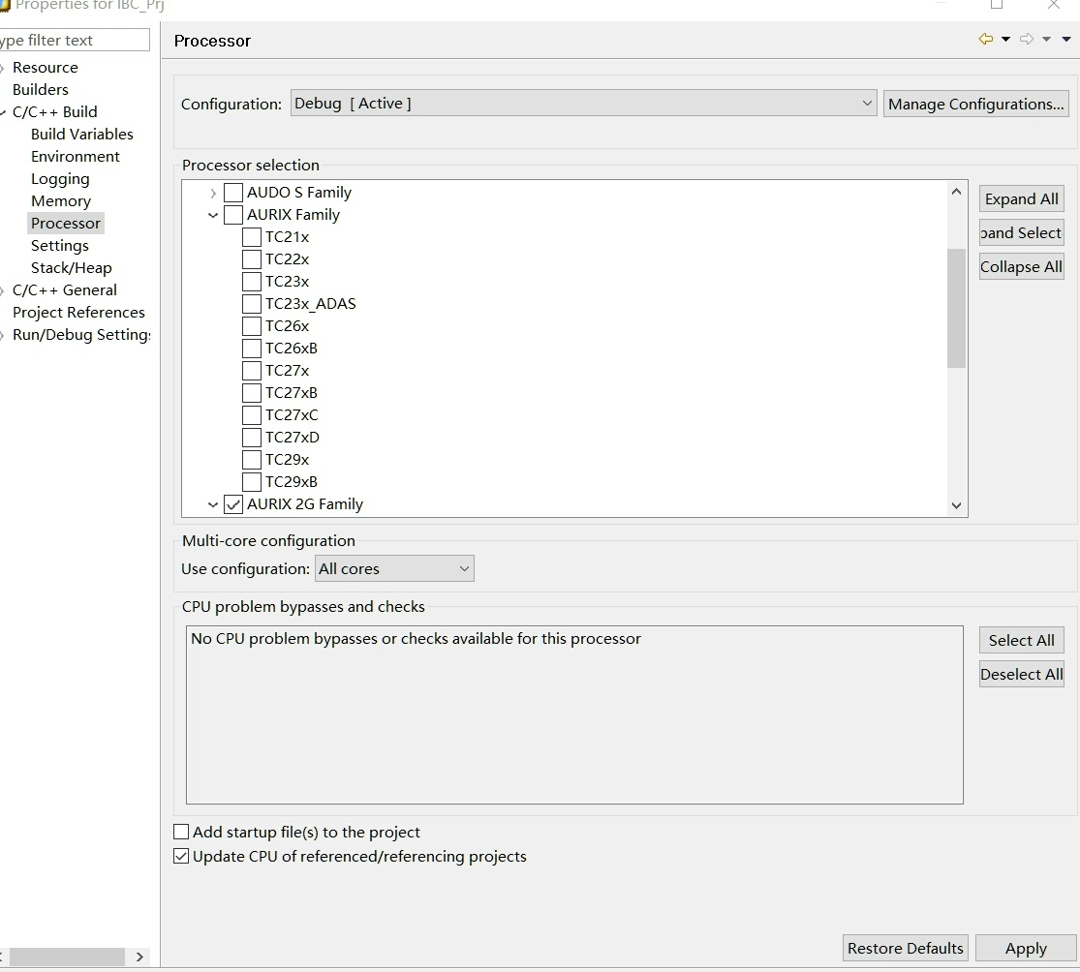The image size is (1080, 972).
Task: Click the filter text input field
Action: (x=74, y=40)
